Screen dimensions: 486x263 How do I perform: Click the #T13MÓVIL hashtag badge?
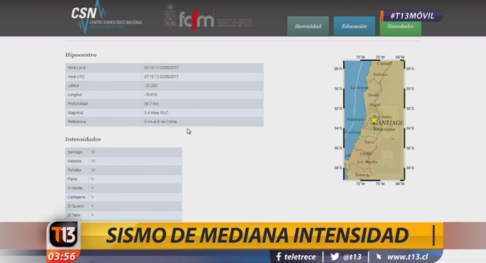tap(412, 16)
